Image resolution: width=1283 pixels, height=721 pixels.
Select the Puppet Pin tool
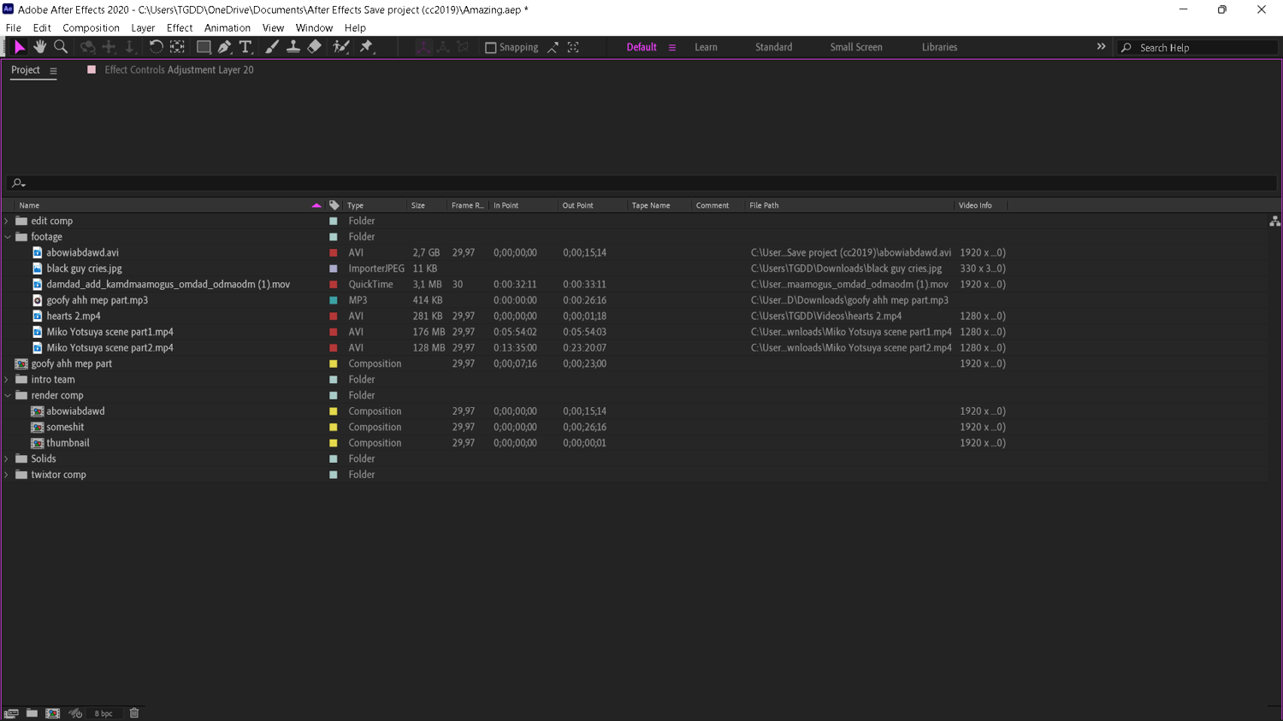[x=367, y=47]
